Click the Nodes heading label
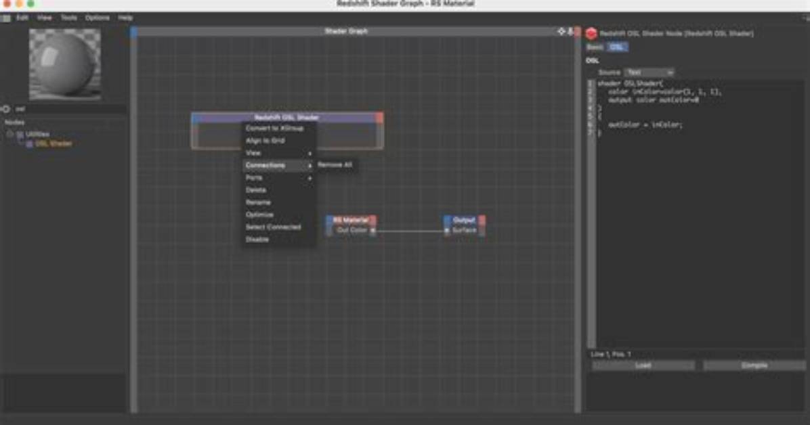This screenshot has height=425, width=810. click(14, 123)
